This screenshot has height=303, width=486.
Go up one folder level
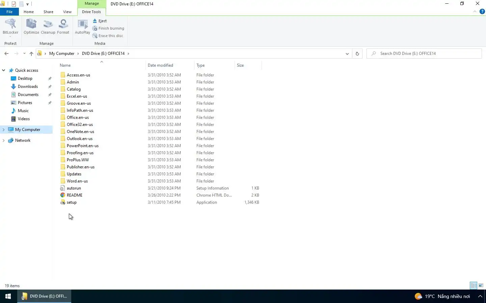[x=31, y=54]
